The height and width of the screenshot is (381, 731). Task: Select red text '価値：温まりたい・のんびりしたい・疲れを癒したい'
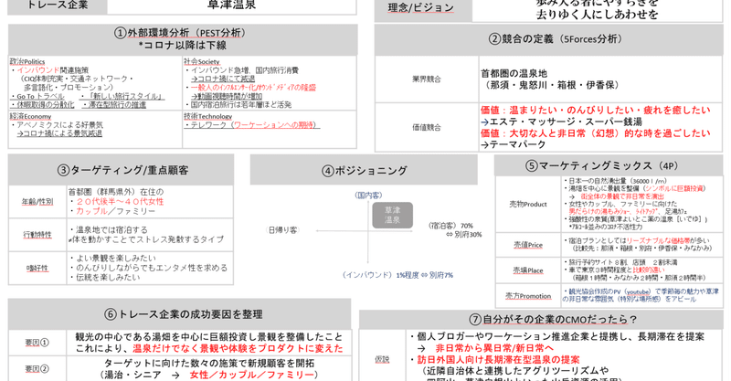(x=596, y=110)
